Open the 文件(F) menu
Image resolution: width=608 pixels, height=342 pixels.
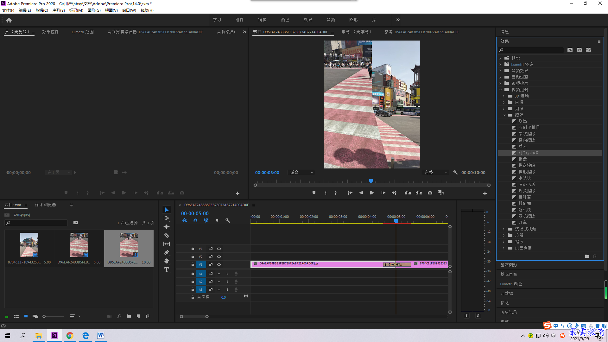[8, 10]
